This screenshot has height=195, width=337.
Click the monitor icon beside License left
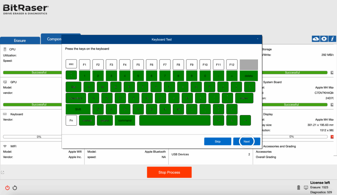point(306,187)
